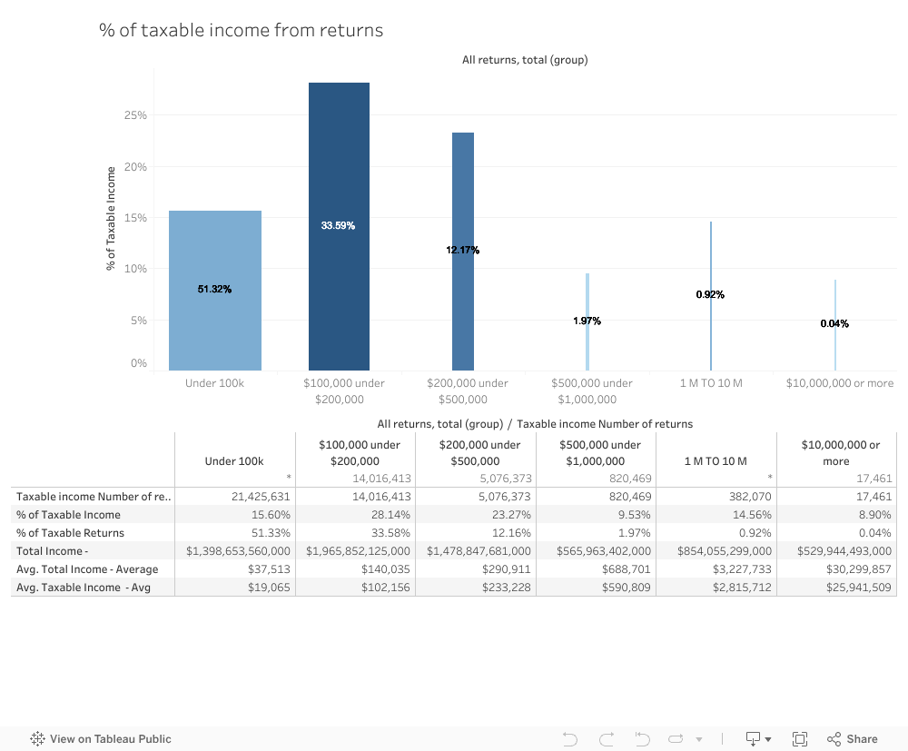Click the $25,941,509 table cell
This screenshot has height=751, width=908.
coord(859,588)
